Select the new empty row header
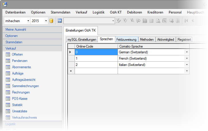The width and height of the screenshot is (208, 131). click(71, 71)
